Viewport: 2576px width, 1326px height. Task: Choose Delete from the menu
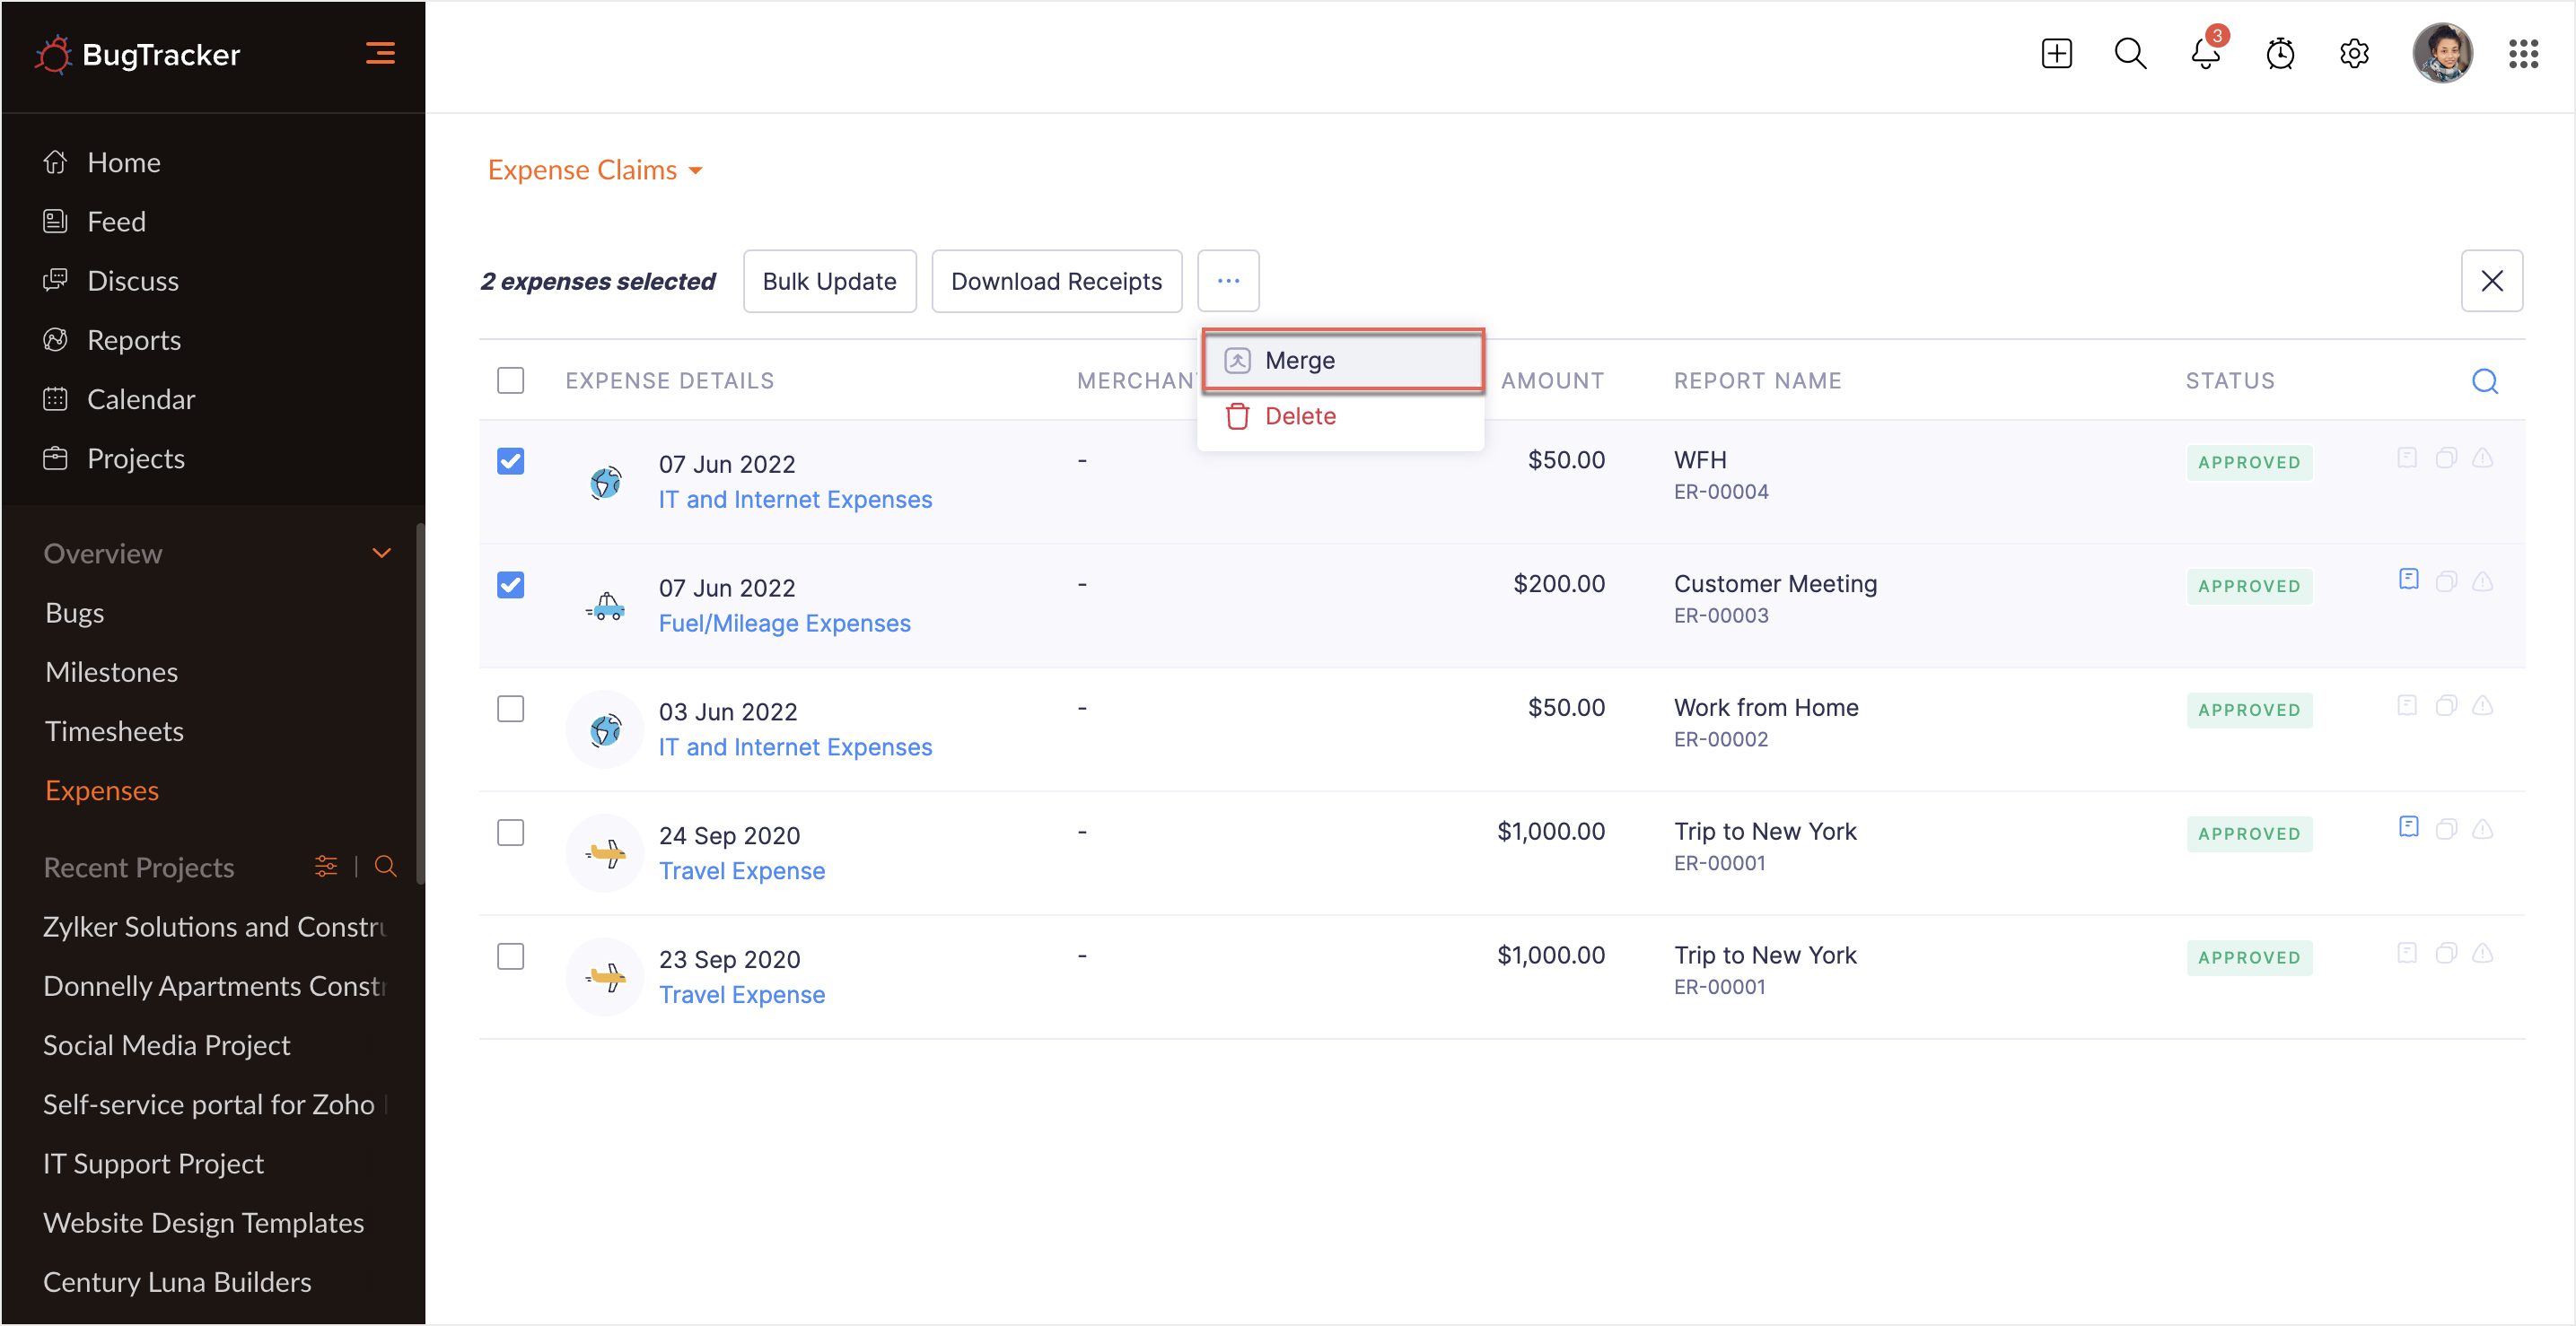[1300, 415]
